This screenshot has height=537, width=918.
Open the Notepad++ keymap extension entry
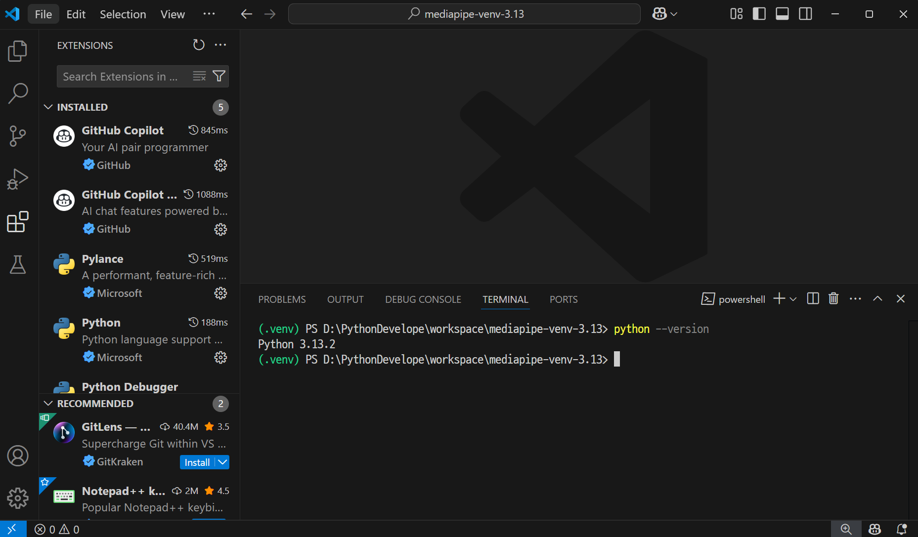140,499
